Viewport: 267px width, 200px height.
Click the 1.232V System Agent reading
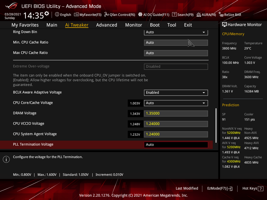(135, 135)
